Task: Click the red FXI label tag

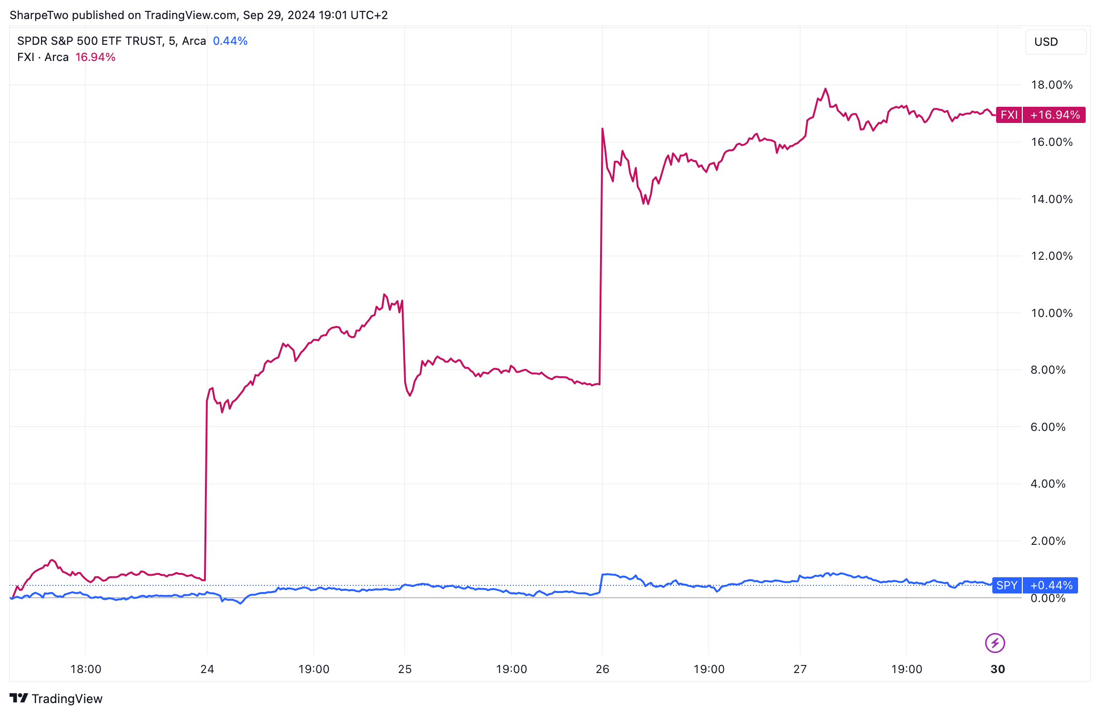Action: click(1008, 115)
